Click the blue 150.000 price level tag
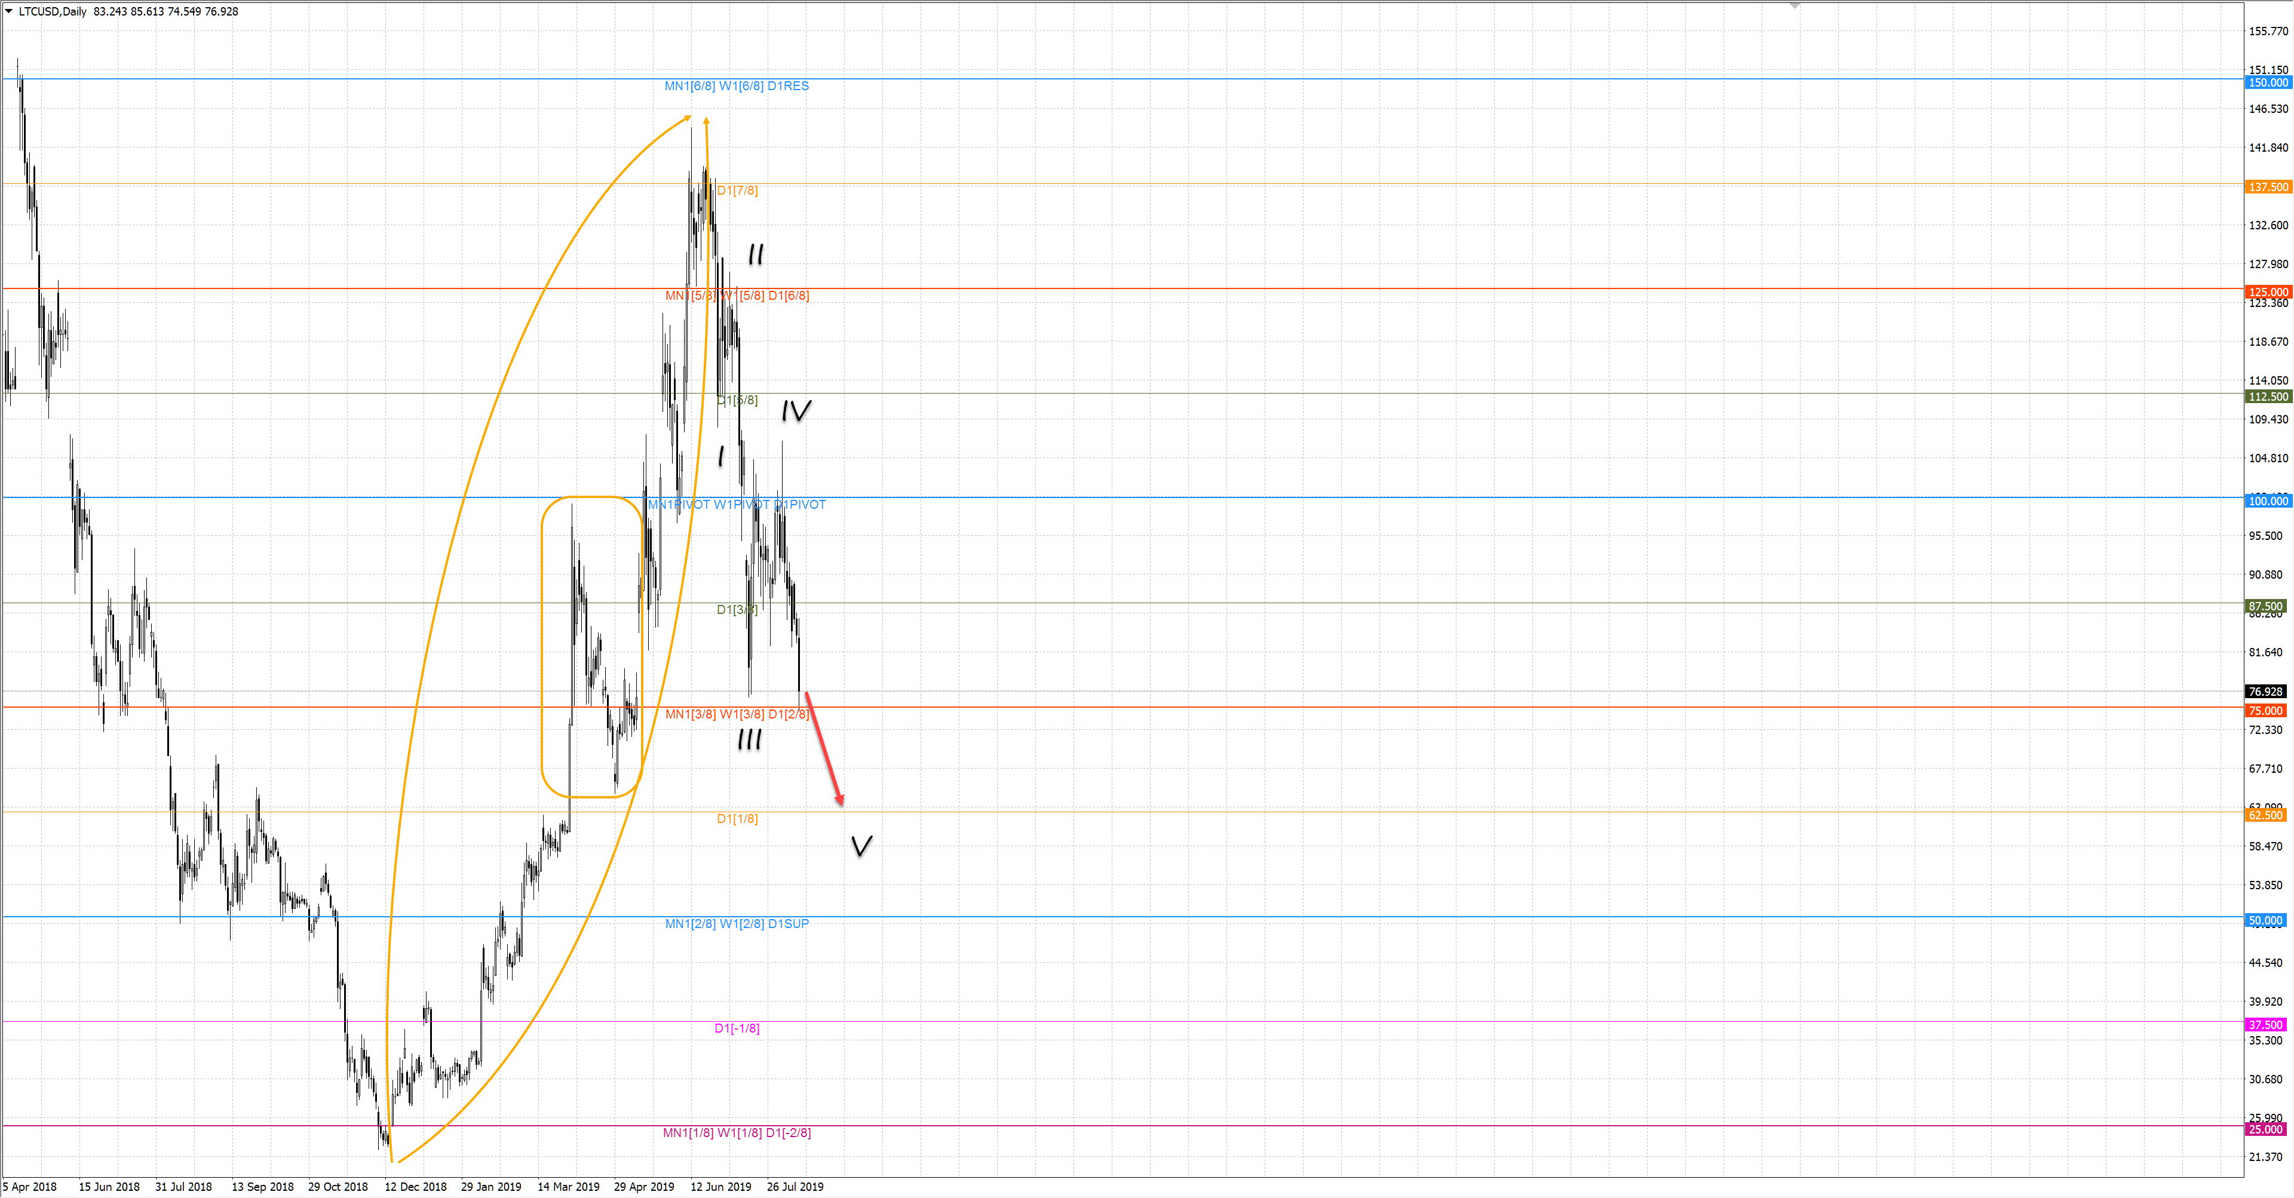This screenshot has height=1198, width=2294. point(2267,83)
